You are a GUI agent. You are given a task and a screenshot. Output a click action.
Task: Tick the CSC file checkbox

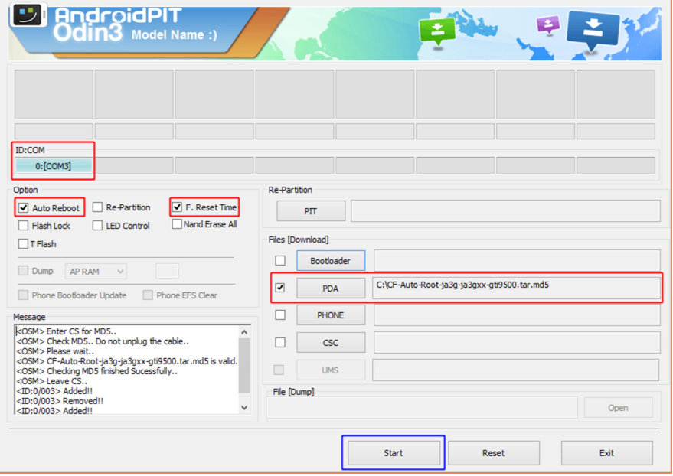click(280, 343)
